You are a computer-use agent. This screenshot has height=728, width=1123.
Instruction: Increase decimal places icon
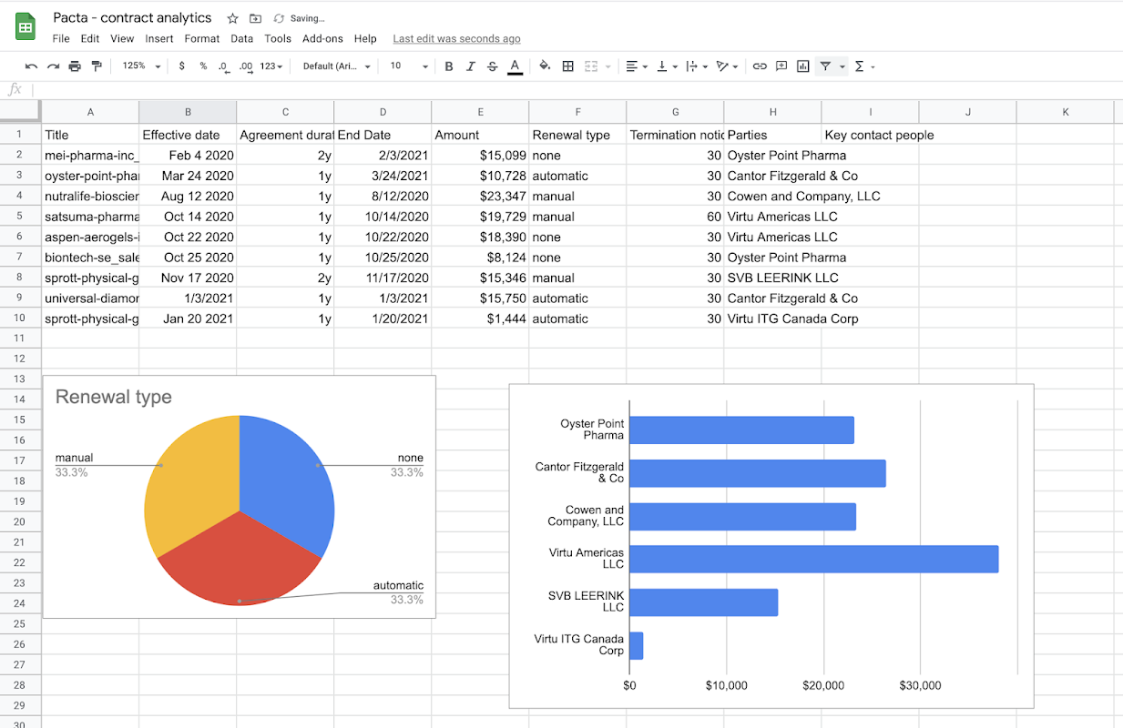coord(246,66)
